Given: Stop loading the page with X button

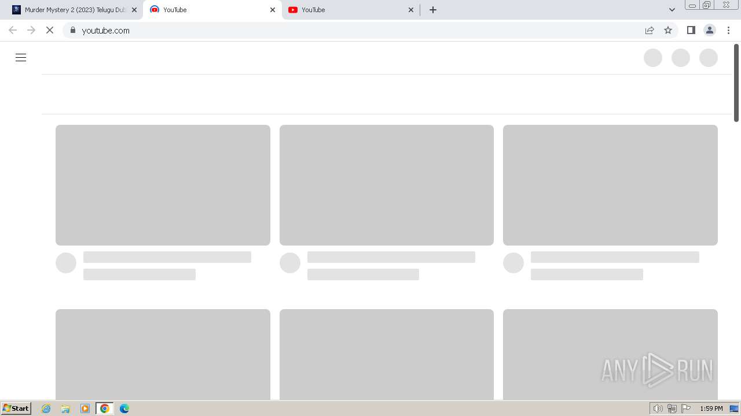Looking at the screenshot, I should coord(50,30).
